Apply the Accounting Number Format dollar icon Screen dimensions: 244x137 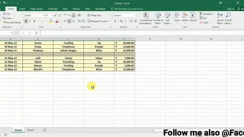[x=115, y=21]
